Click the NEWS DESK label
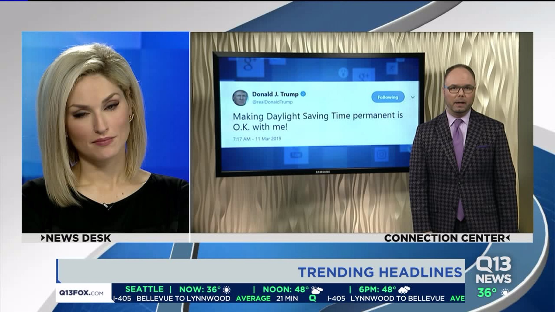 tap(78, 238)
